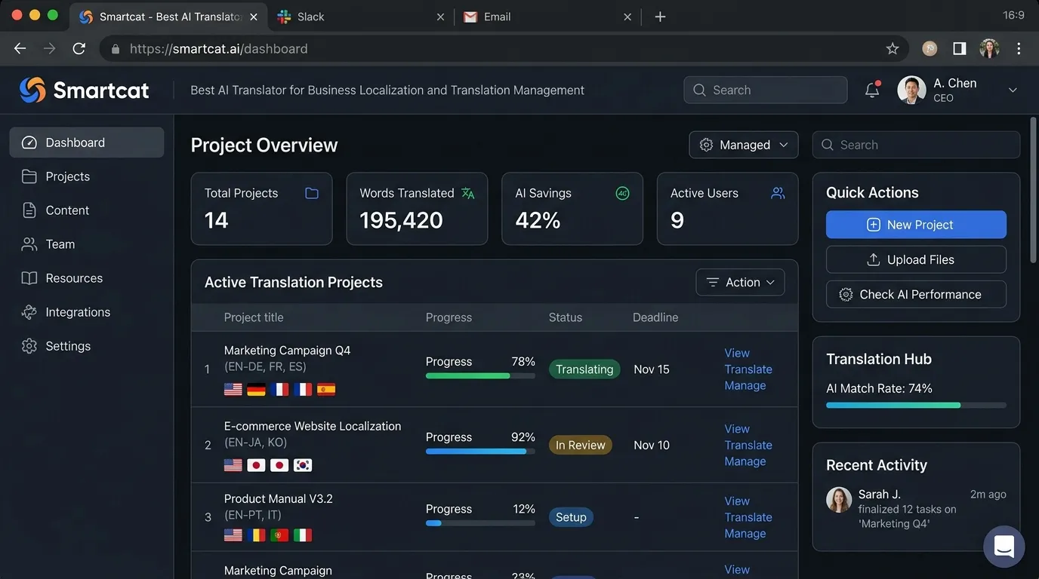Select the Smartcat browser tab
Image resolution: width=1039 pixels, height=579 pixels.
pyautogui.click(x=168, y=17)
